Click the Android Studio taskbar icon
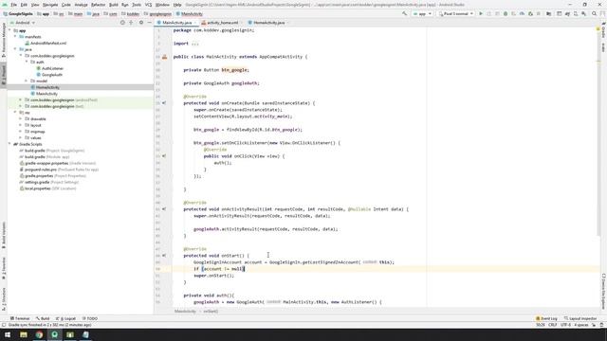The image size is (607, 341). click(55, 334)
